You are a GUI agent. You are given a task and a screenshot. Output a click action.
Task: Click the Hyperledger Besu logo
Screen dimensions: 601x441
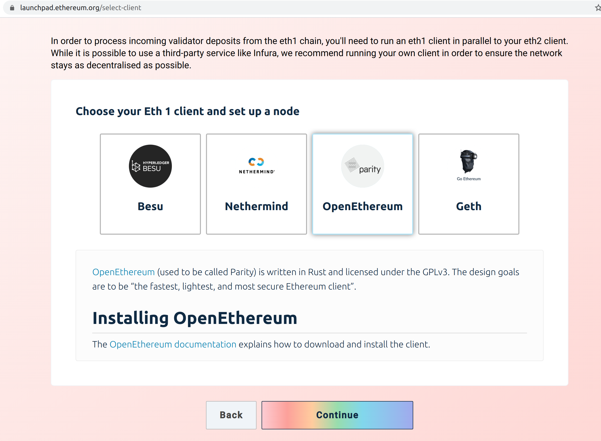click(x=150, y=166)
